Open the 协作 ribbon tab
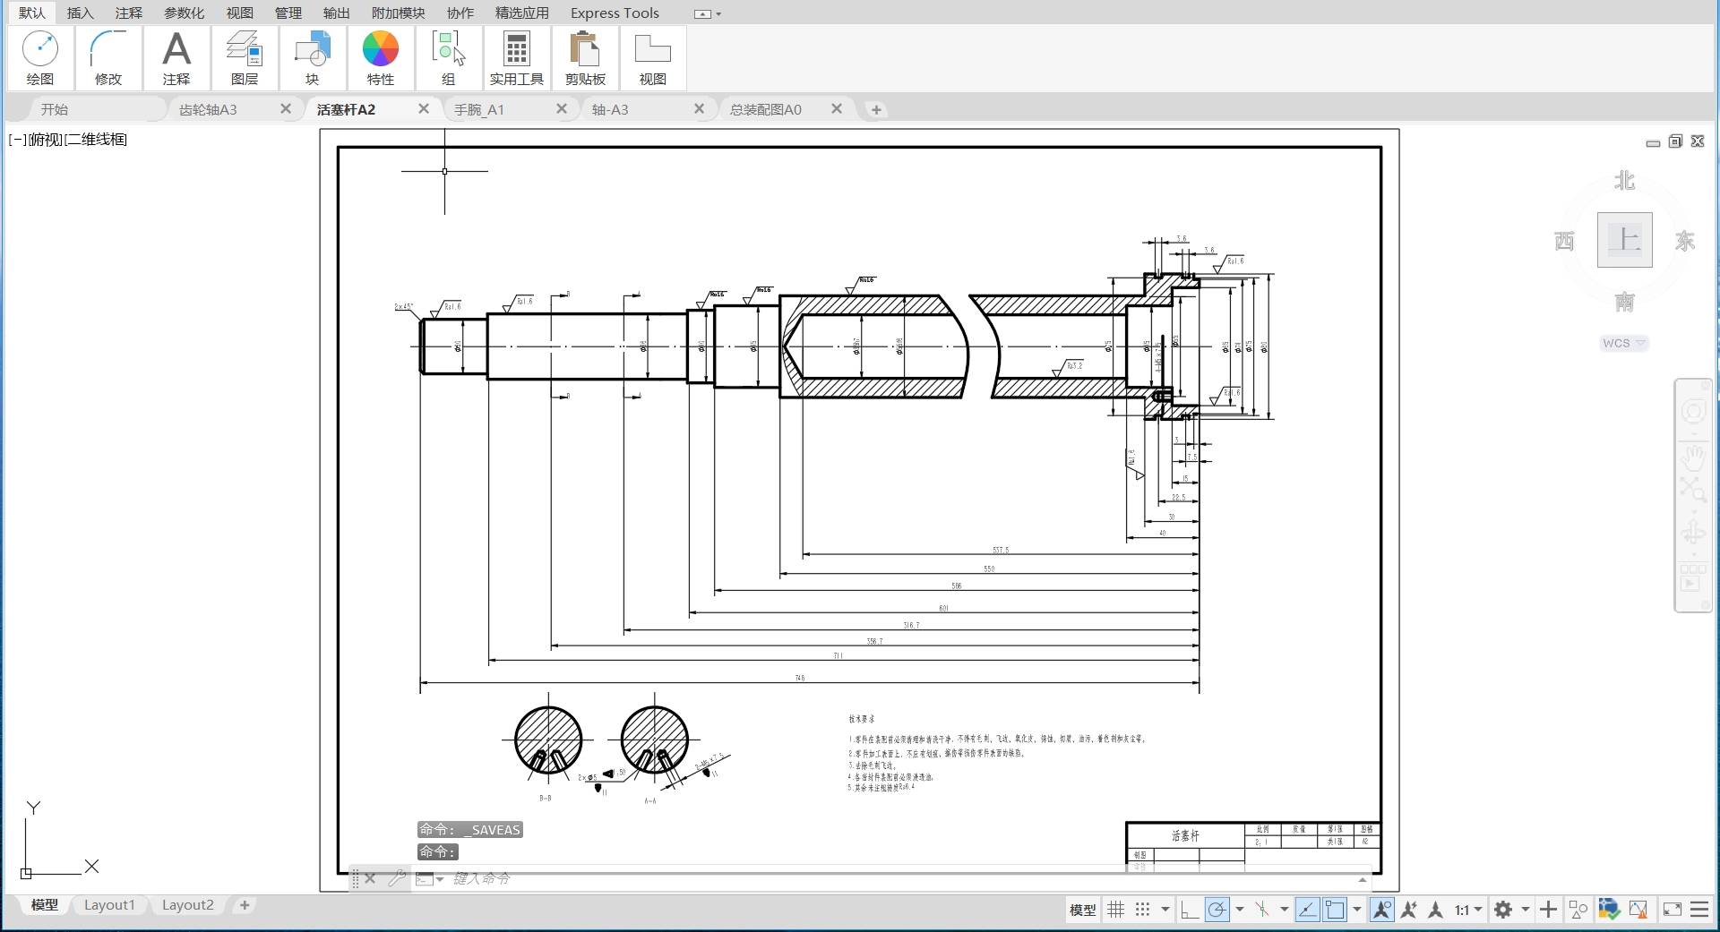Screen dimensions: 1720x932 (460, 13)
